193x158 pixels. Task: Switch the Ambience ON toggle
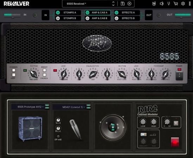tap(143, 134)
